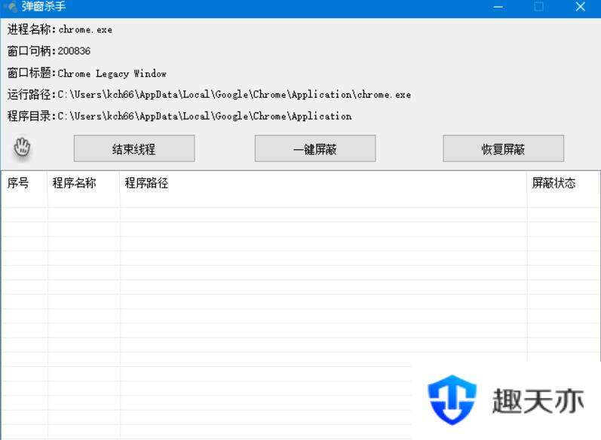601x440 pixels.
Task: Select the 程序目录 path line
Action: coord(179,115)
